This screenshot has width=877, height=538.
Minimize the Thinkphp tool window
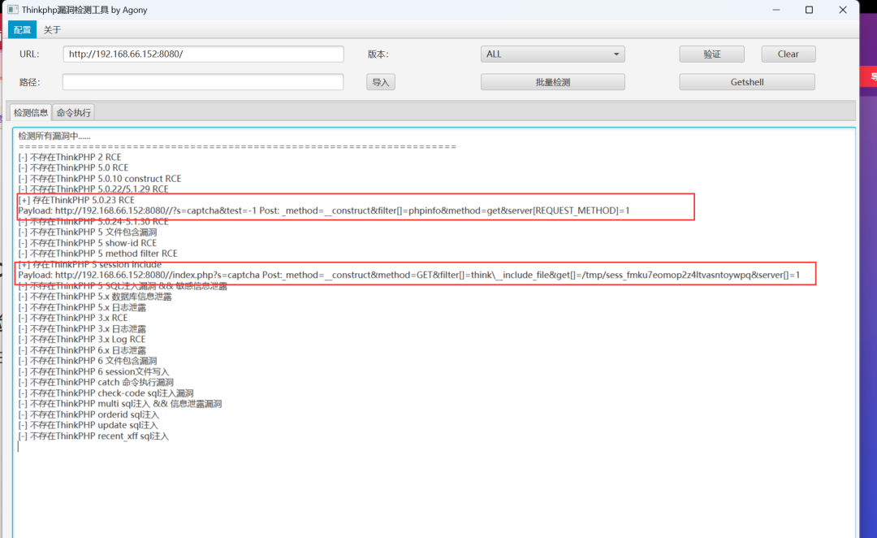click(x=775, y=10)
